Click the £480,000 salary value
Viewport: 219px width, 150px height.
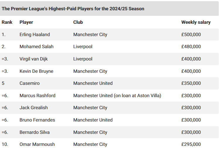(191, 47)
